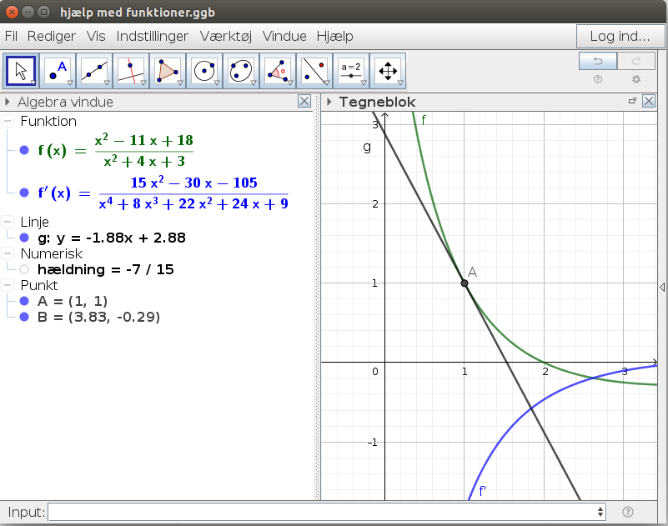Open toolbar help question mark icon

[598, 79]
